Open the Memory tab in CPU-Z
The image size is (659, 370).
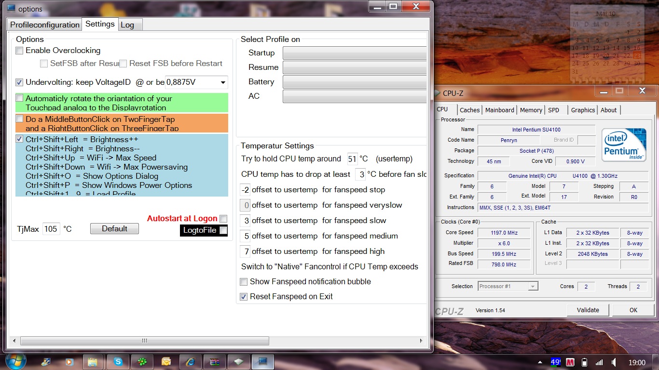pyautogui.click(x=531, y=110)
